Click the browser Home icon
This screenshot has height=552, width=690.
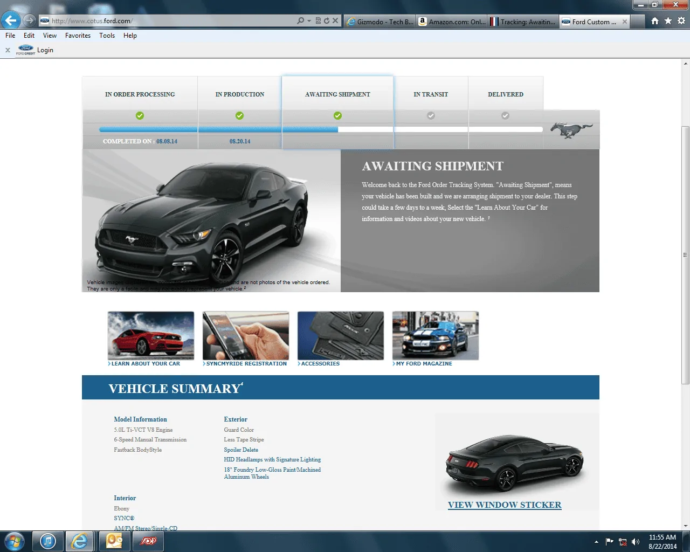[655, 21]
